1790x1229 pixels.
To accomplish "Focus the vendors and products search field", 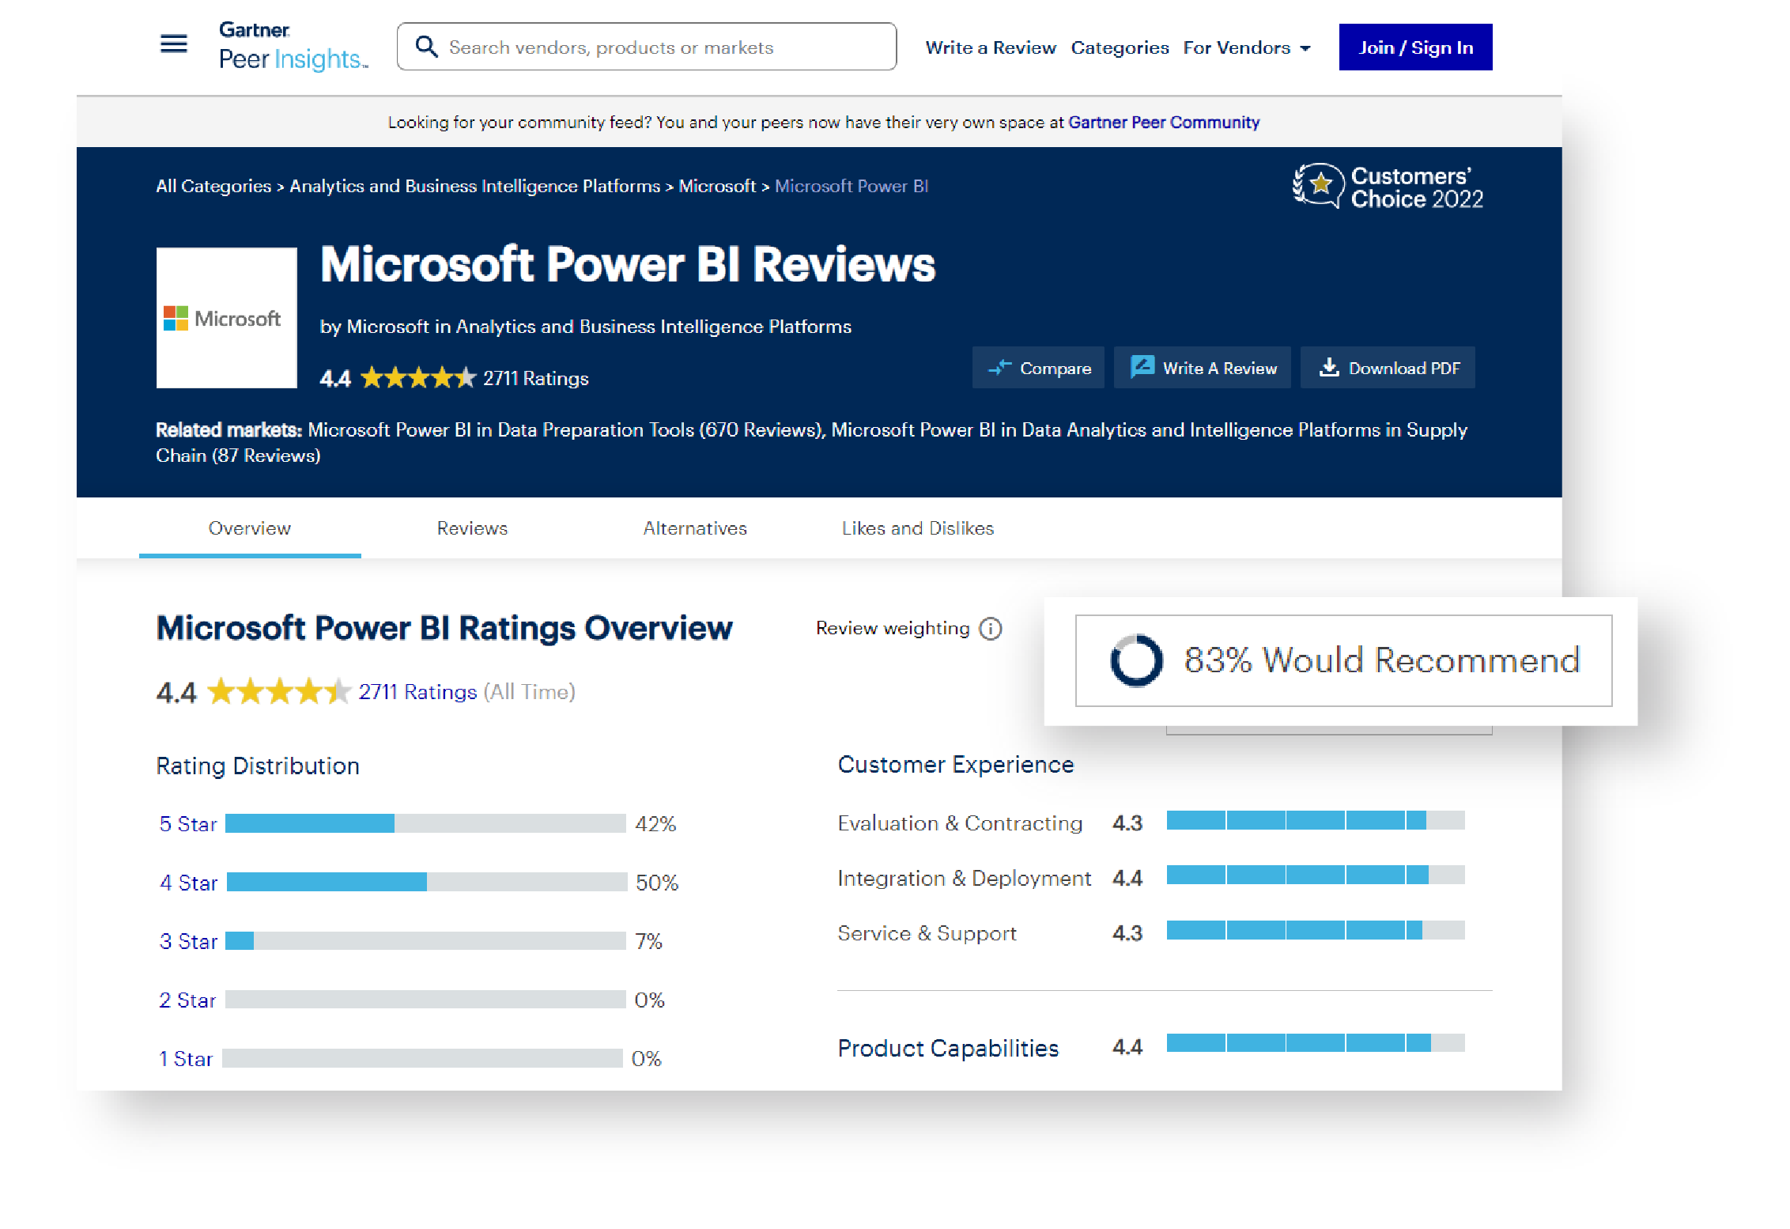I will [x=647, y=47].
